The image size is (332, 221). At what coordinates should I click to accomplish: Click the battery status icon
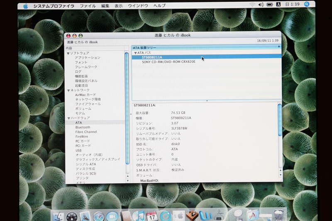pos(269,5)
